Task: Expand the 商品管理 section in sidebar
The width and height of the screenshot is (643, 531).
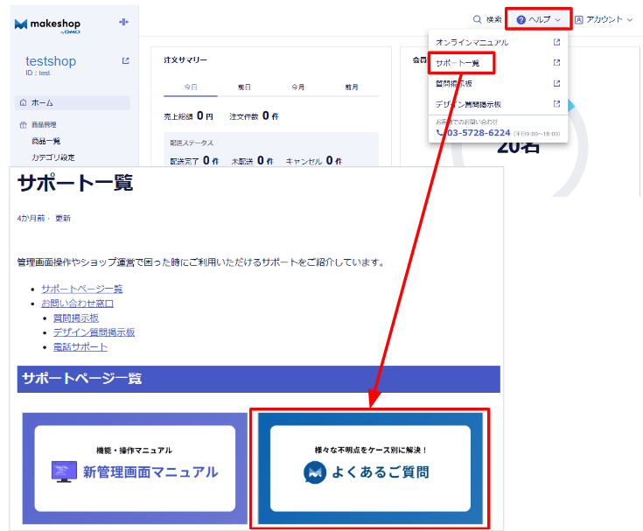Action: click(42, 125)
